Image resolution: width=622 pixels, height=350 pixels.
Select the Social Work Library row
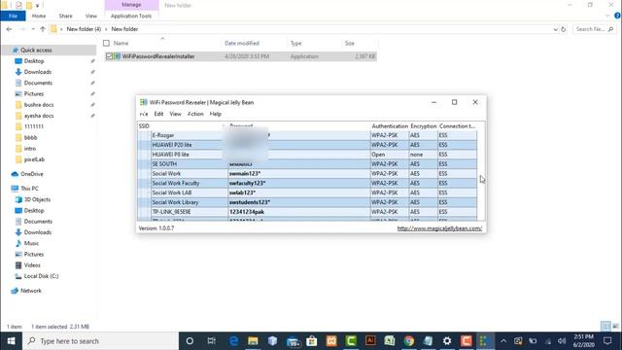point(307,202)
